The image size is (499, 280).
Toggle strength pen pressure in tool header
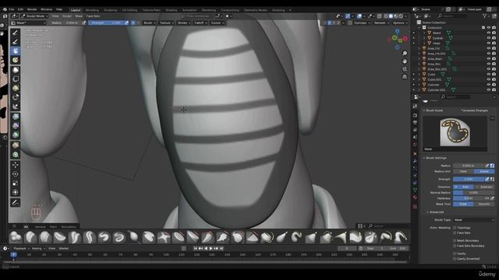click(126, 23)
